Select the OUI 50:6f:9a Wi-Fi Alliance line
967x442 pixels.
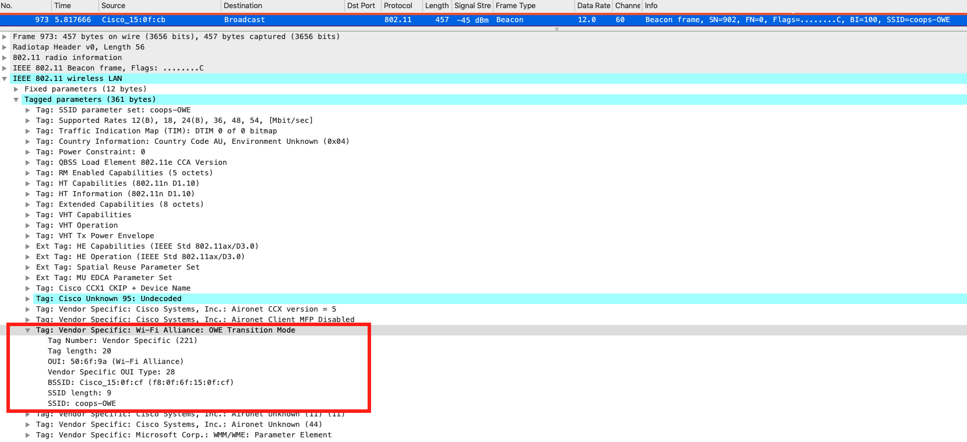coord(115,362)
